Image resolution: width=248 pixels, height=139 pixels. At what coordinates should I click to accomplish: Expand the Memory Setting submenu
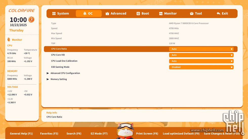pos(58,79)
